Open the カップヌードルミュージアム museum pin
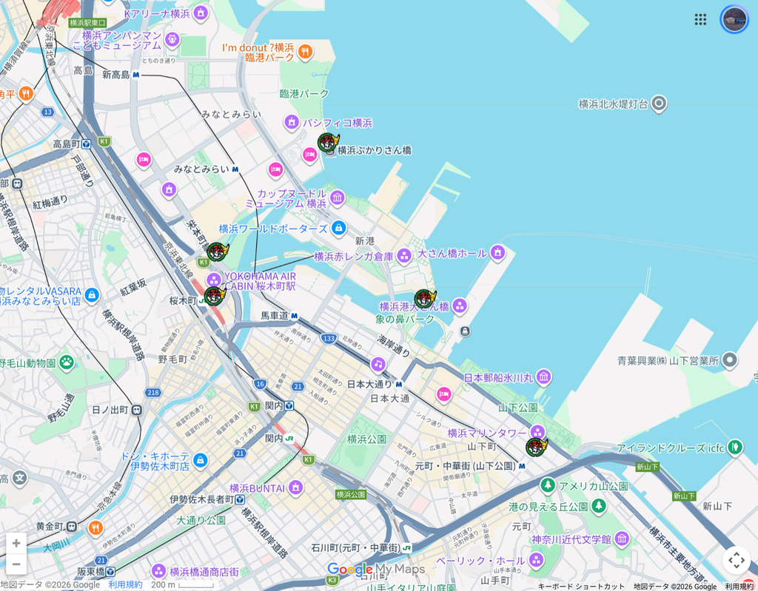The width and height of the screenshot is (758, 591). tap(338, 197)
